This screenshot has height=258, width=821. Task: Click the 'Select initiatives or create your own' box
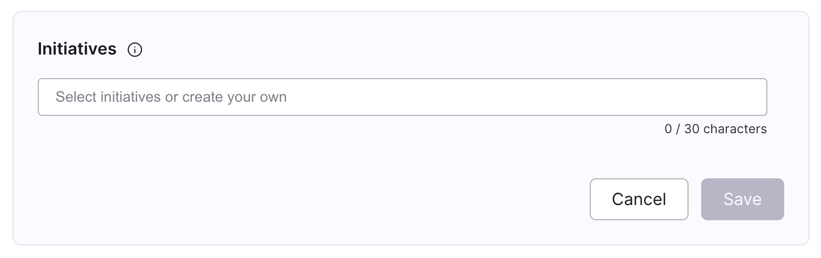coord(402,97)
